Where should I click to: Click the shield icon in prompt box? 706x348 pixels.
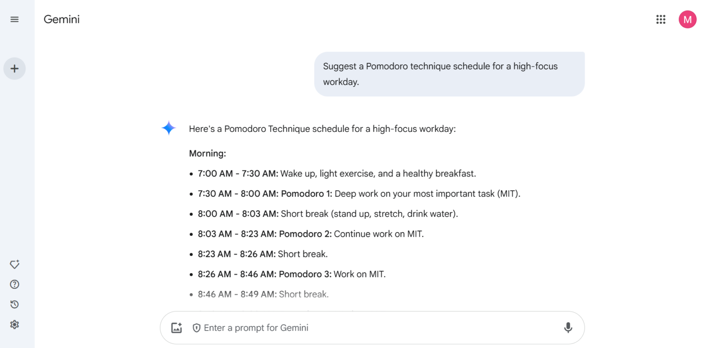196,328
